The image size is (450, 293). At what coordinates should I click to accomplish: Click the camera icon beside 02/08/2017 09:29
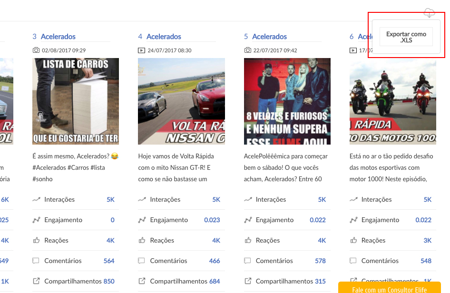36,50
